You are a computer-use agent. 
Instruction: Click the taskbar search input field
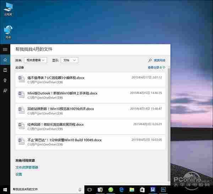(43, 189)
